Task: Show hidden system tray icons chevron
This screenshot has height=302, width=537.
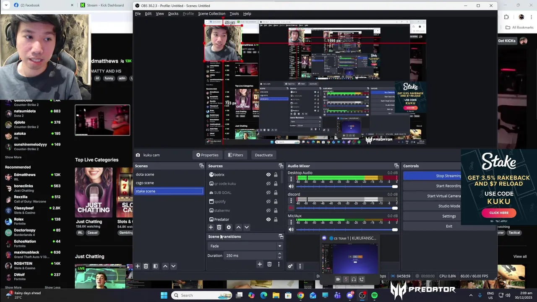Action: point(470,295)
